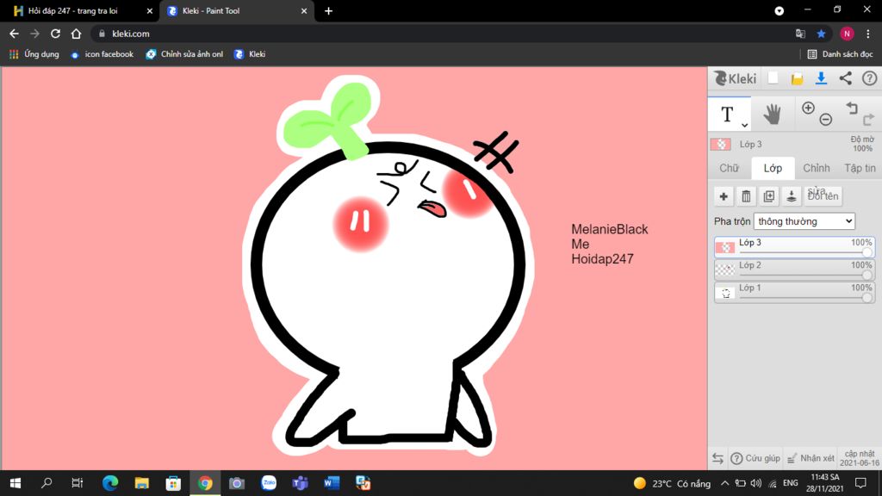Reload the kleki.com page

point(55,34)
